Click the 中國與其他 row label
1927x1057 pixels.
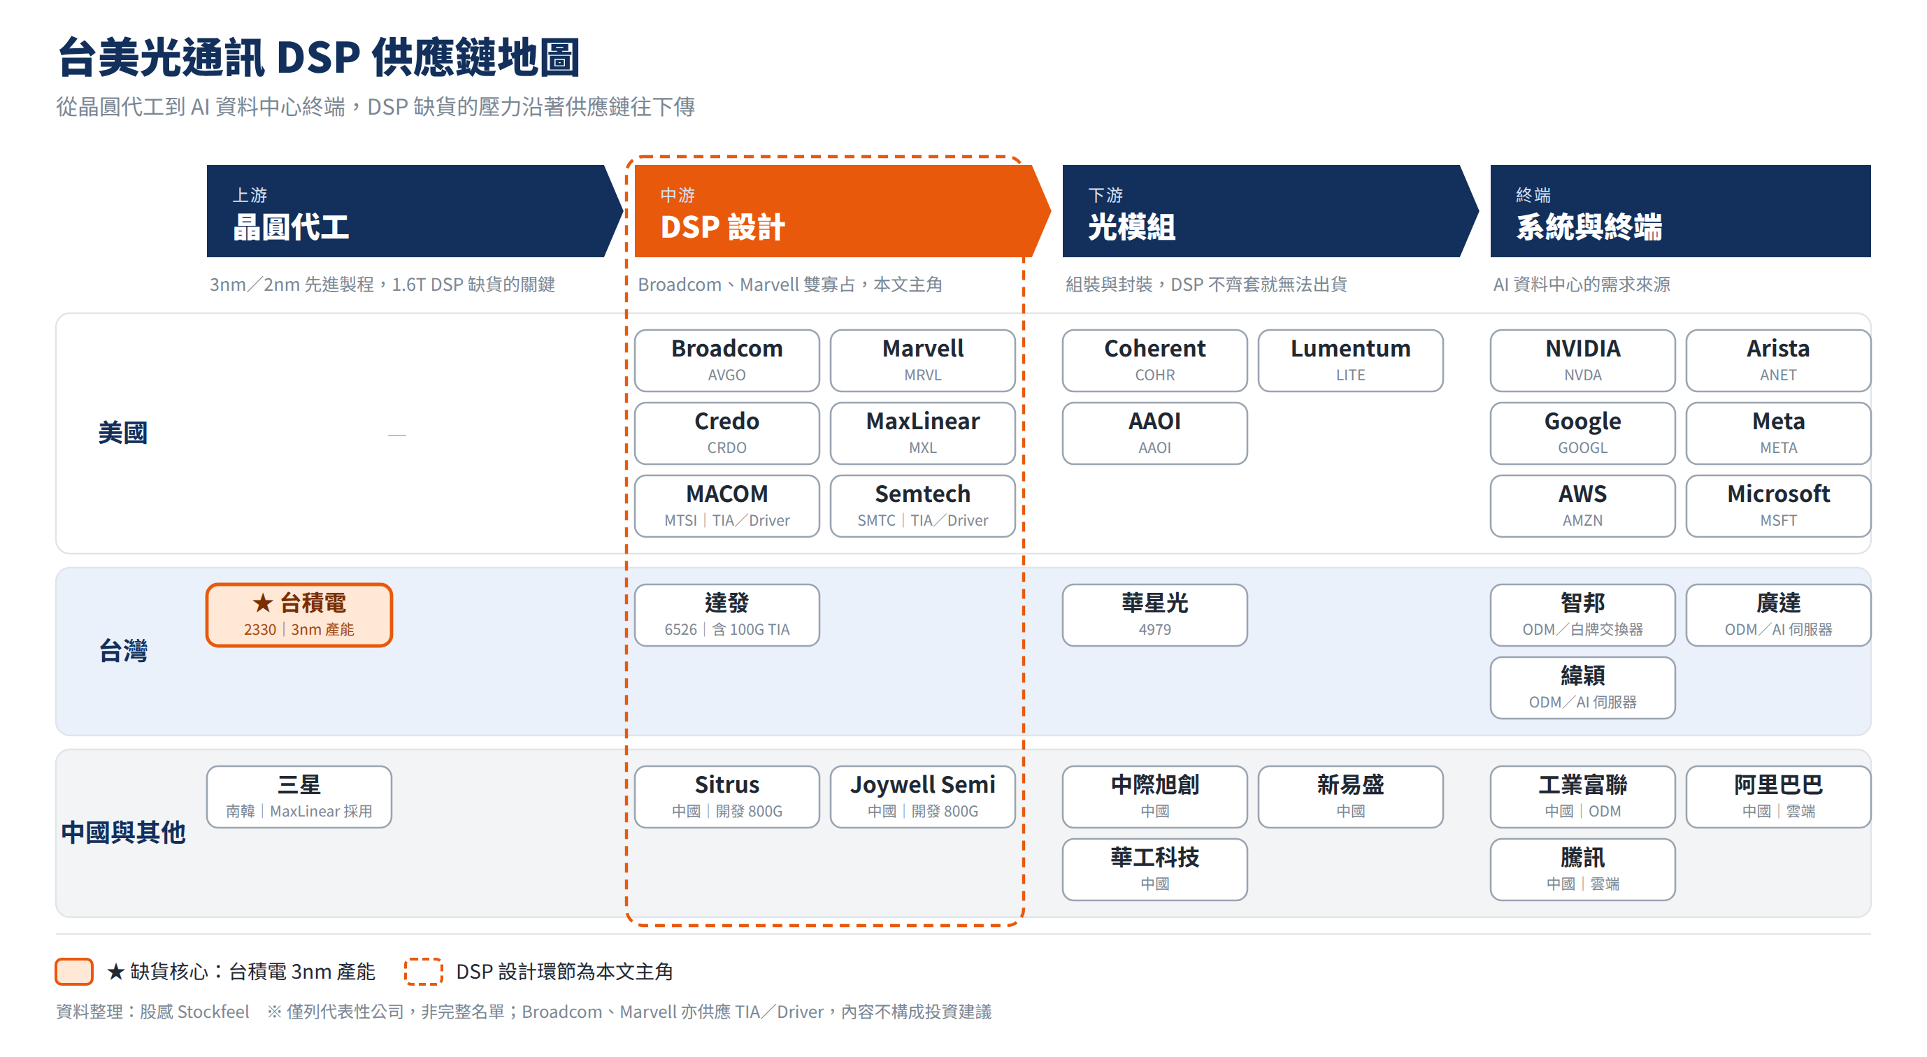coord(122,833)
